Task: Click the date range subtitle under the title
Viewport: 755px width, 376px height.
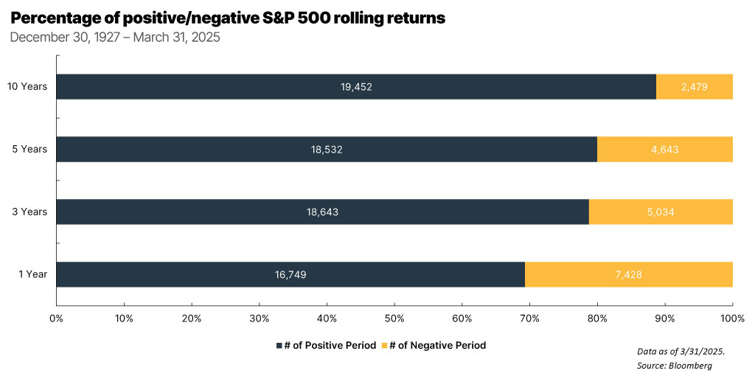Action: 114,36
